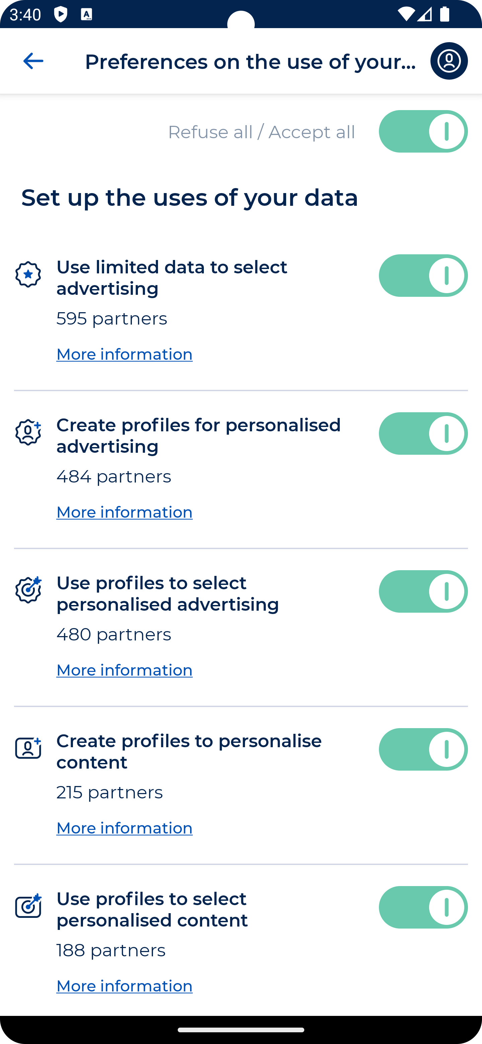Tap the profile card icon for content personalisation
The width and height of the screenshot is (482, 1044).
coord(27,749)
